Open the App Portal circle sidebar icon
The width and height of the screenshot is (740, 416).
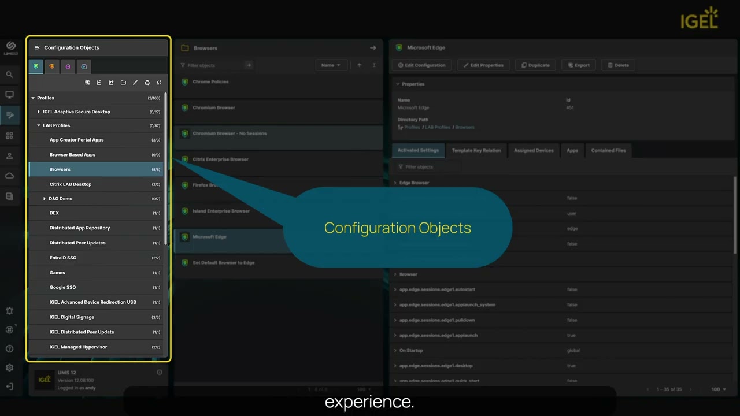[9, 330]
